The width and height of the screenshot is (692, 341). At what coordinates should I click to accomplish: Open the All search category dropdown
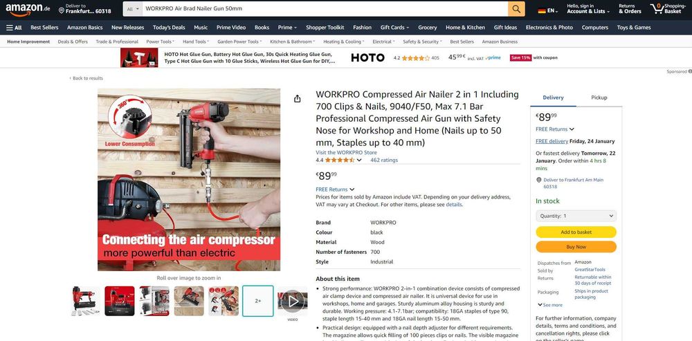(132, 9)
